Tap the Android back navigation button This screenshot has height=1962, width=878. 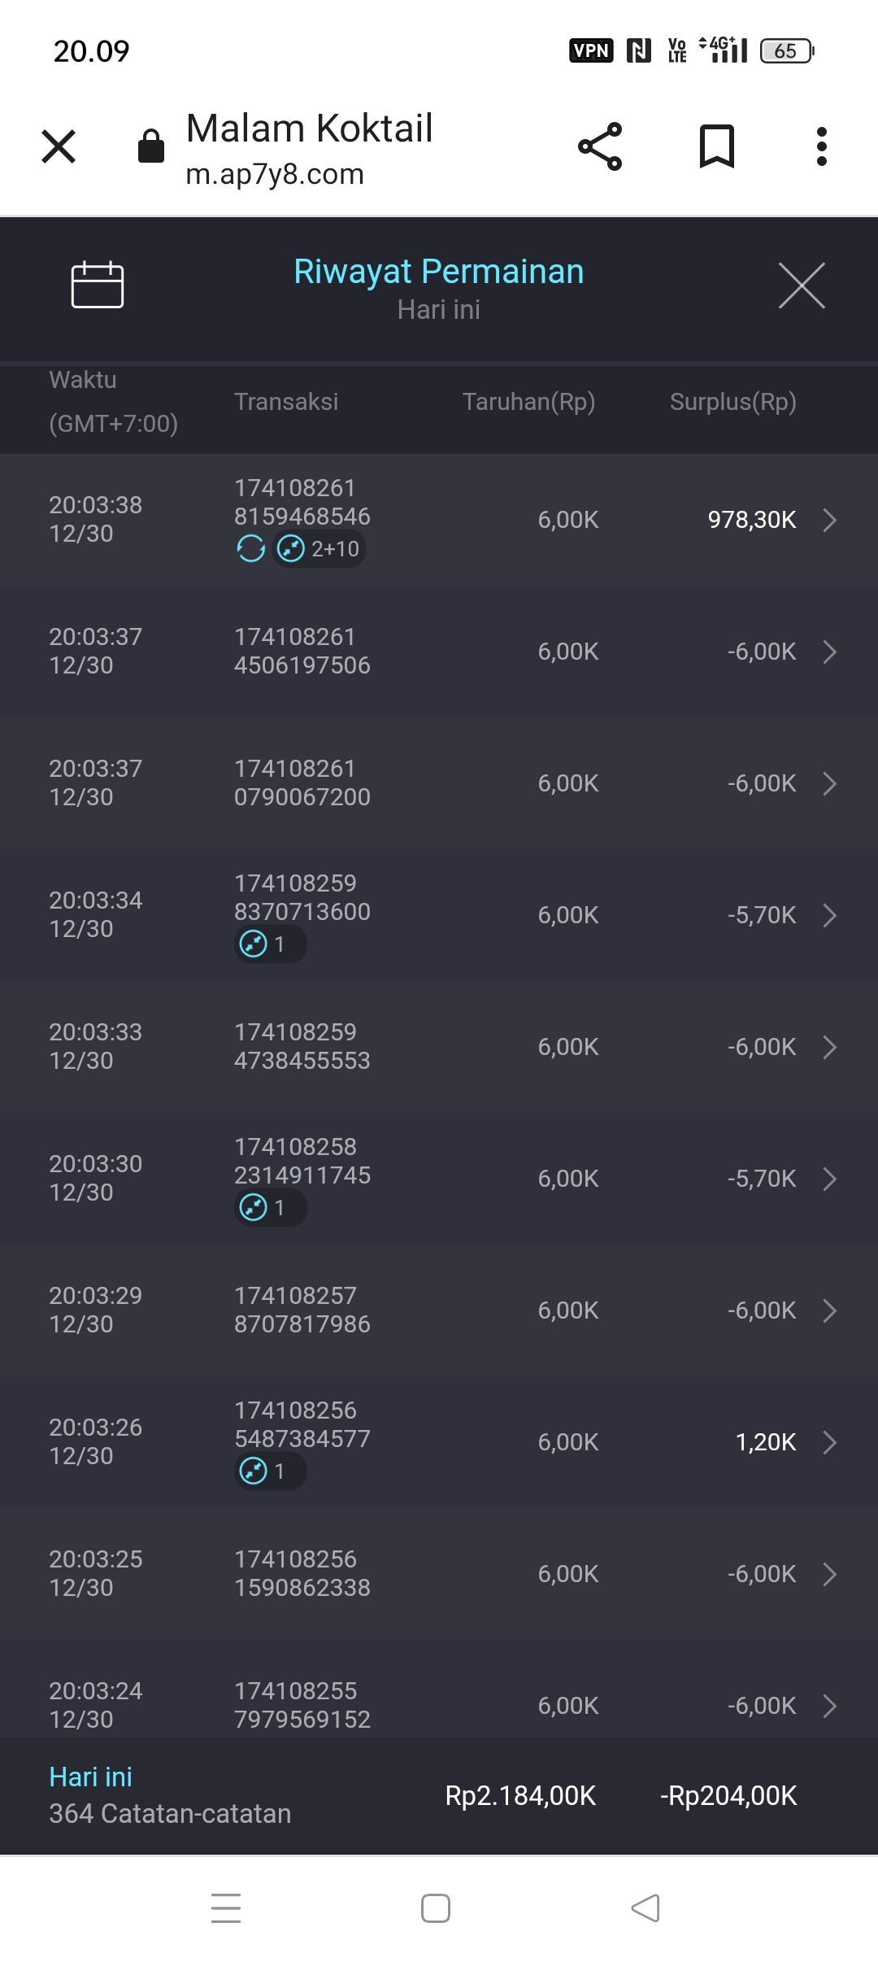pyautogui.click(x=645, y=1908)
